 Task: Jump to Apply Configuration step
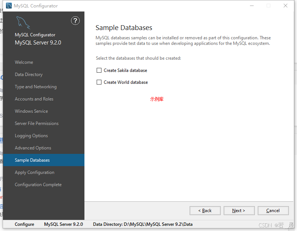pos(34,172)
